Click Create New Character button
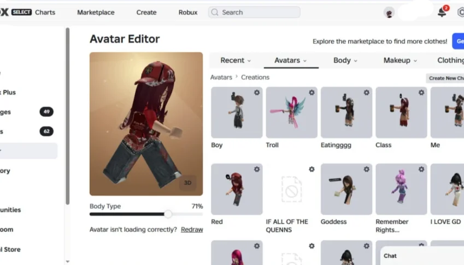Image resolution: width=464 pixels, height=265 pixels. click(445, 78)
